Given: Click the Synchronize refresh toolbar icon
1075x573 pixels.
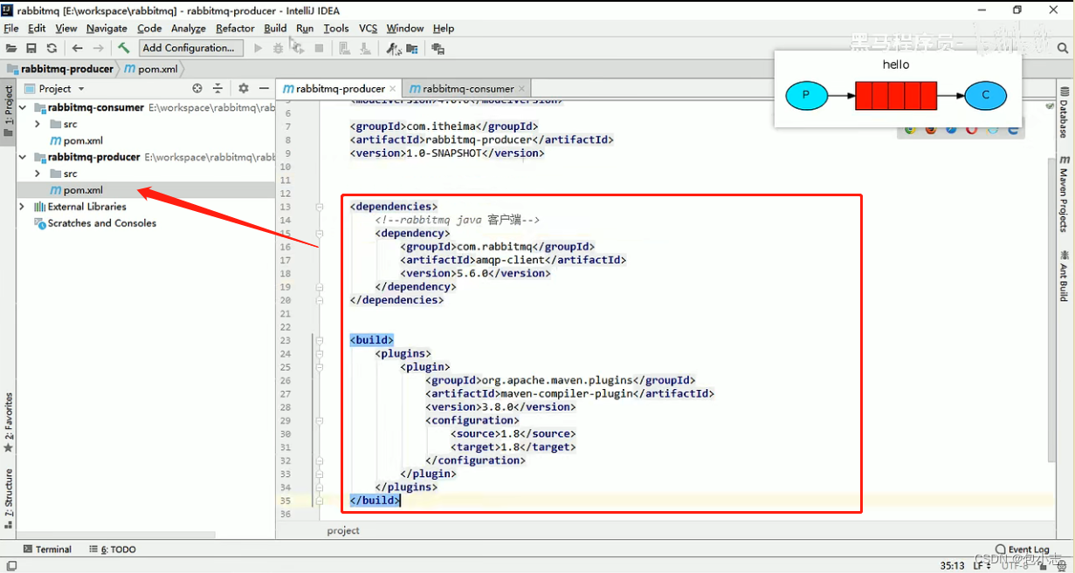Looking at the screenshot, I should tap(52, 49).
